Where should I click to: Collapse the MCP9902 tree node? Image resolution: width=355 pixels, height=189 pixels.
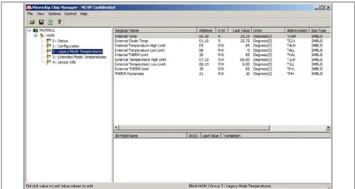(x=29, y=30)
